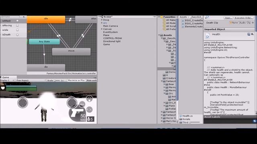This screenshot has height=144, width=257.
Task: Open Health component gear settings
Action: click(x=253, y=34)
